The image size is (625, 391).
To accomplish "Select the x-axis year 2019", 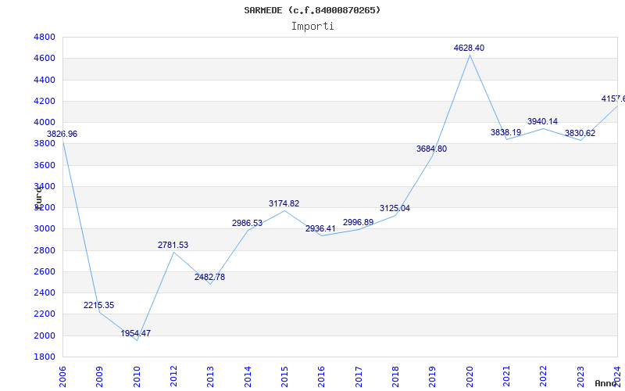I will point(433,377).
